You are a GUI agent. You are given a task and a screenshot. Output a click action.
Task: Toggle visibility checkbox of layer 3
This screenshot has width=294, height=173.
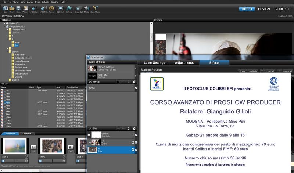[136, 150]
